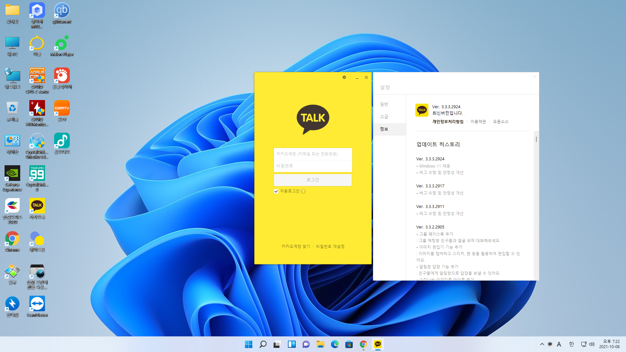This screenshot has height=352, width=626.
Task: Minimize the KakaoTalk login window
Action: (357, 78)
